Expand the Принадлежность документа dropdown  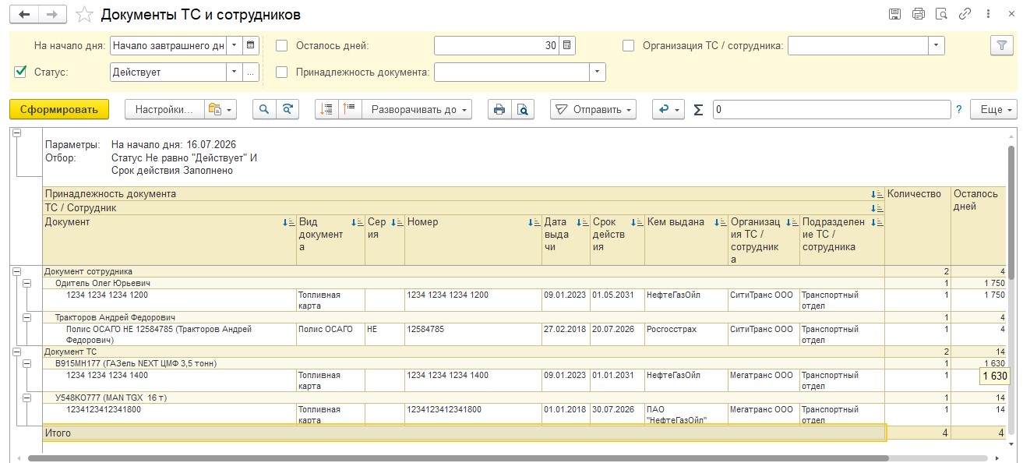tap(598, 72)
